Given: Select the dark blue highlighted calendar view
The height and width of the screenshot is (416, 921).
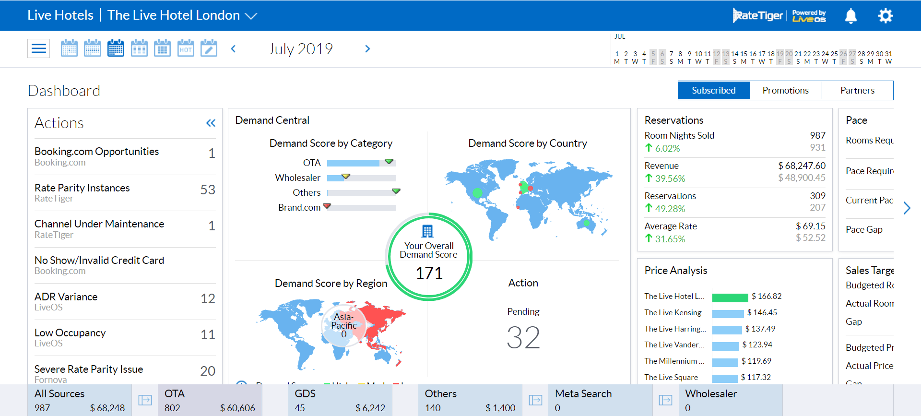Looking at the screenshot, I should (x=116, y=48).
